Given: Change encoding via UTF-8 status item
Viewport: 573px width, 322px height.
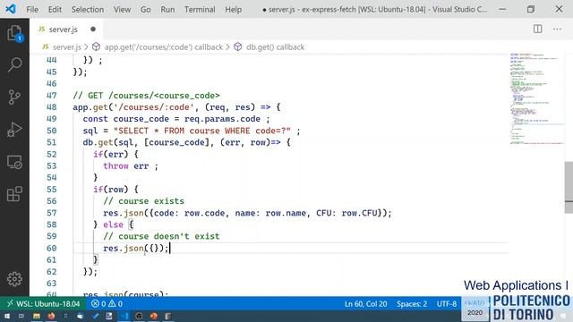Looking at the screenshot, I should pos(447,304).
